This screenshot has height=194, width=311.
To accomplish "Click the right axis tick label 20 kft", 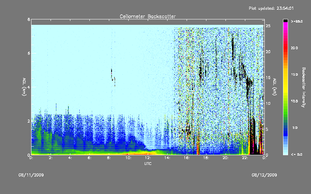I will 268,52.
